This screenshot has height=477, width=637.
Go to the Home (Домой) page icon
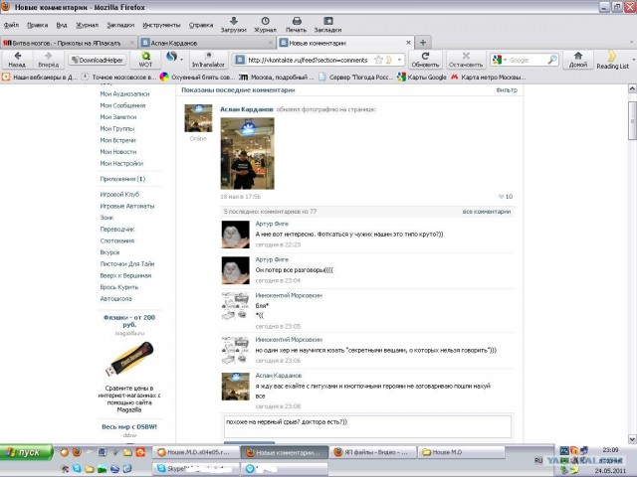578,57
